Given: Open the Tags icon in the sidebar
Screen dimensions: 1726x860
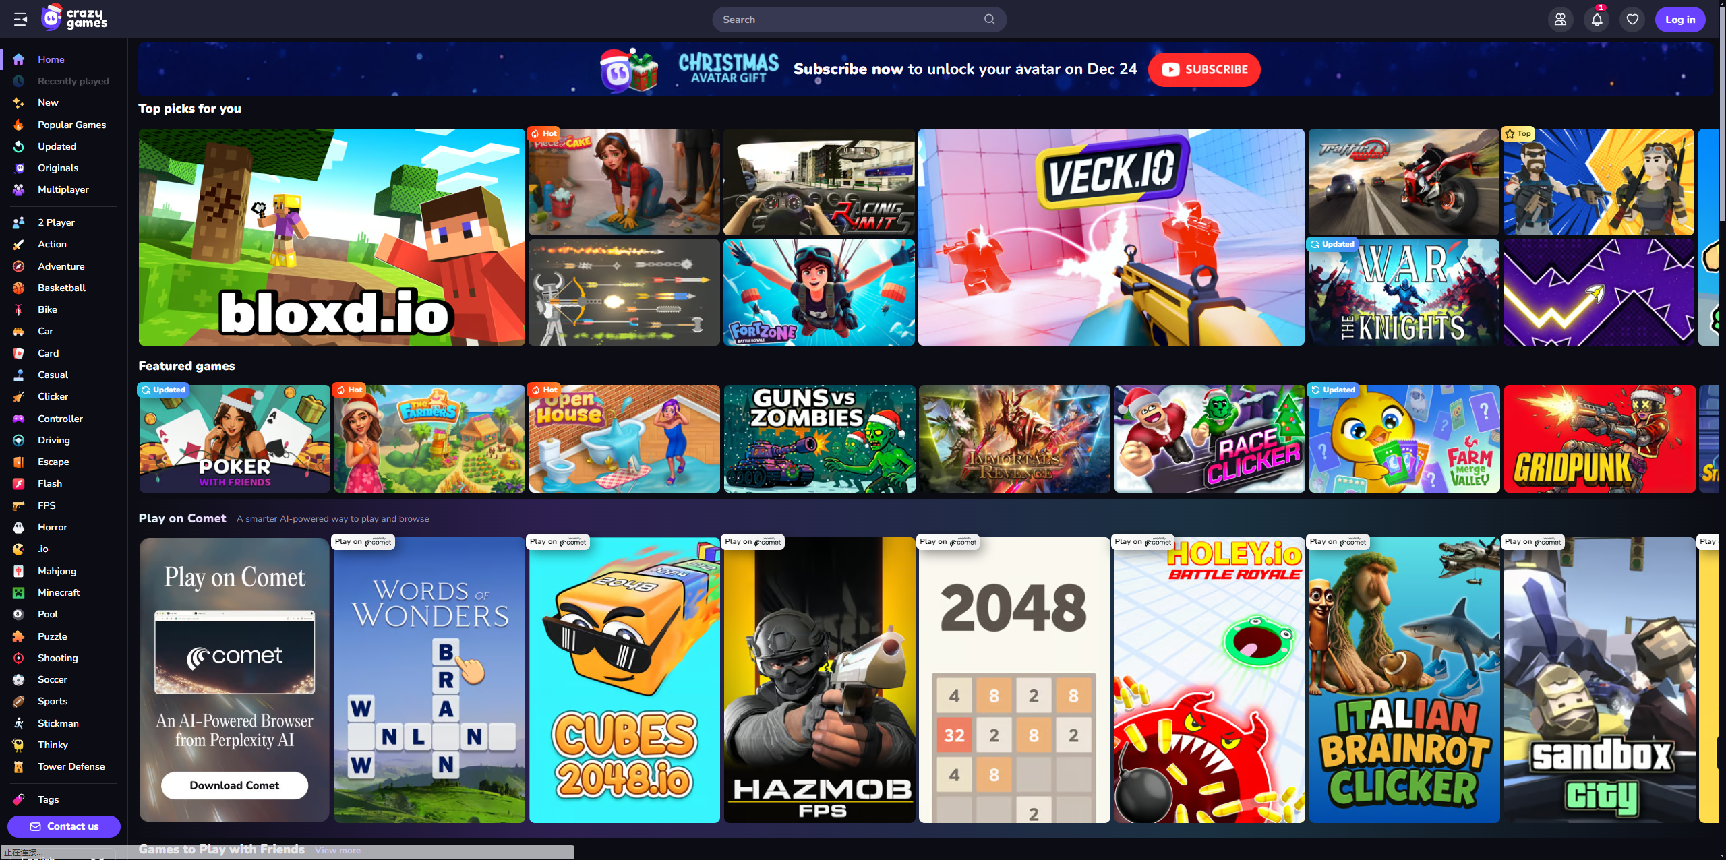Looking at the screenshot, I should [19, 799].
